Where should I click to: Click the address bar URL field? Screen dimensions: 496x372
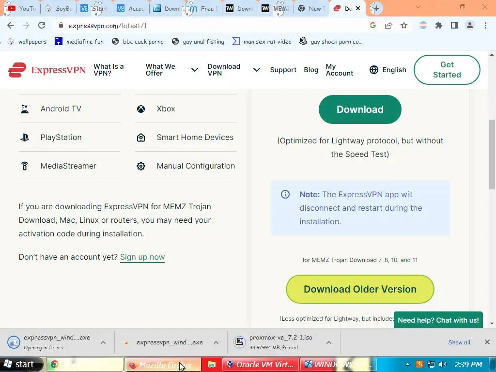click(x=209, y=26)
